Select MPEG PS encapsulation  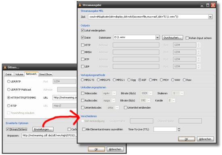pyautogui.click(x=98, y=80)
